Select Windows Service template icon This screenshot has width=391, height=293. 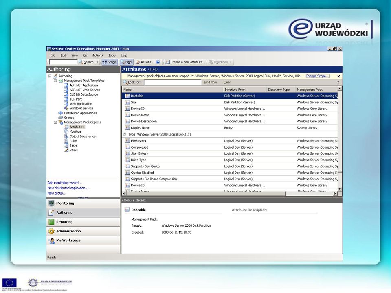(x=66, y=108)
